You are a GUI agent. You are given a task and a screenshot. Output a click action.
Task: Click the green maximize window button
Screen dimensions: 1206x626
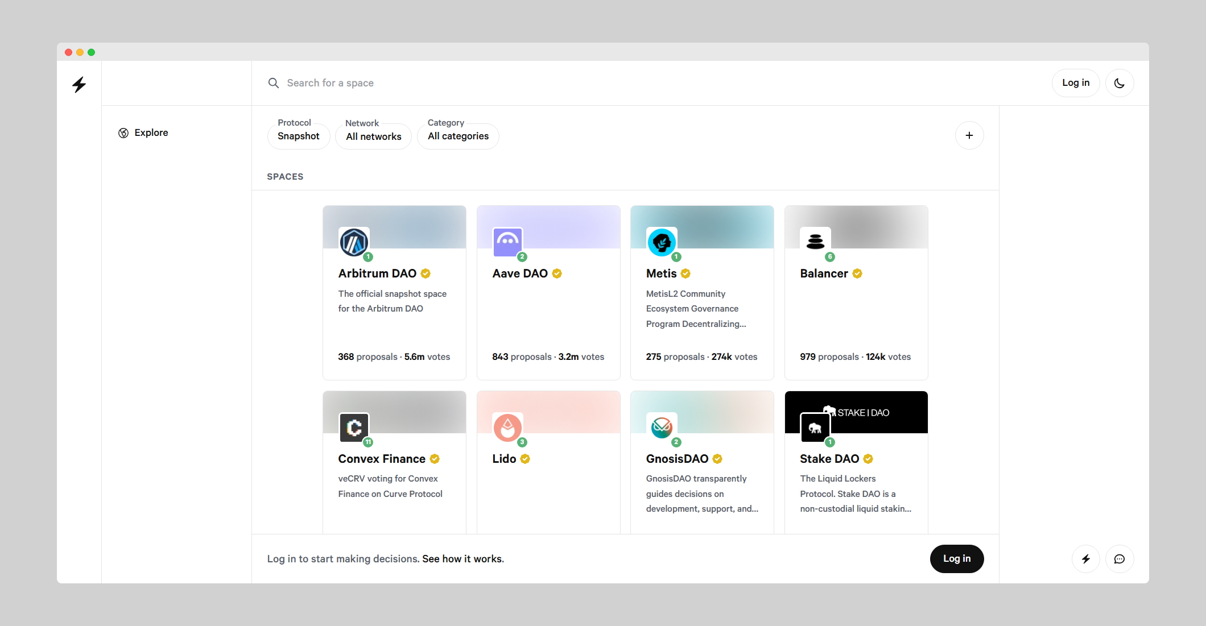point(91,52)
